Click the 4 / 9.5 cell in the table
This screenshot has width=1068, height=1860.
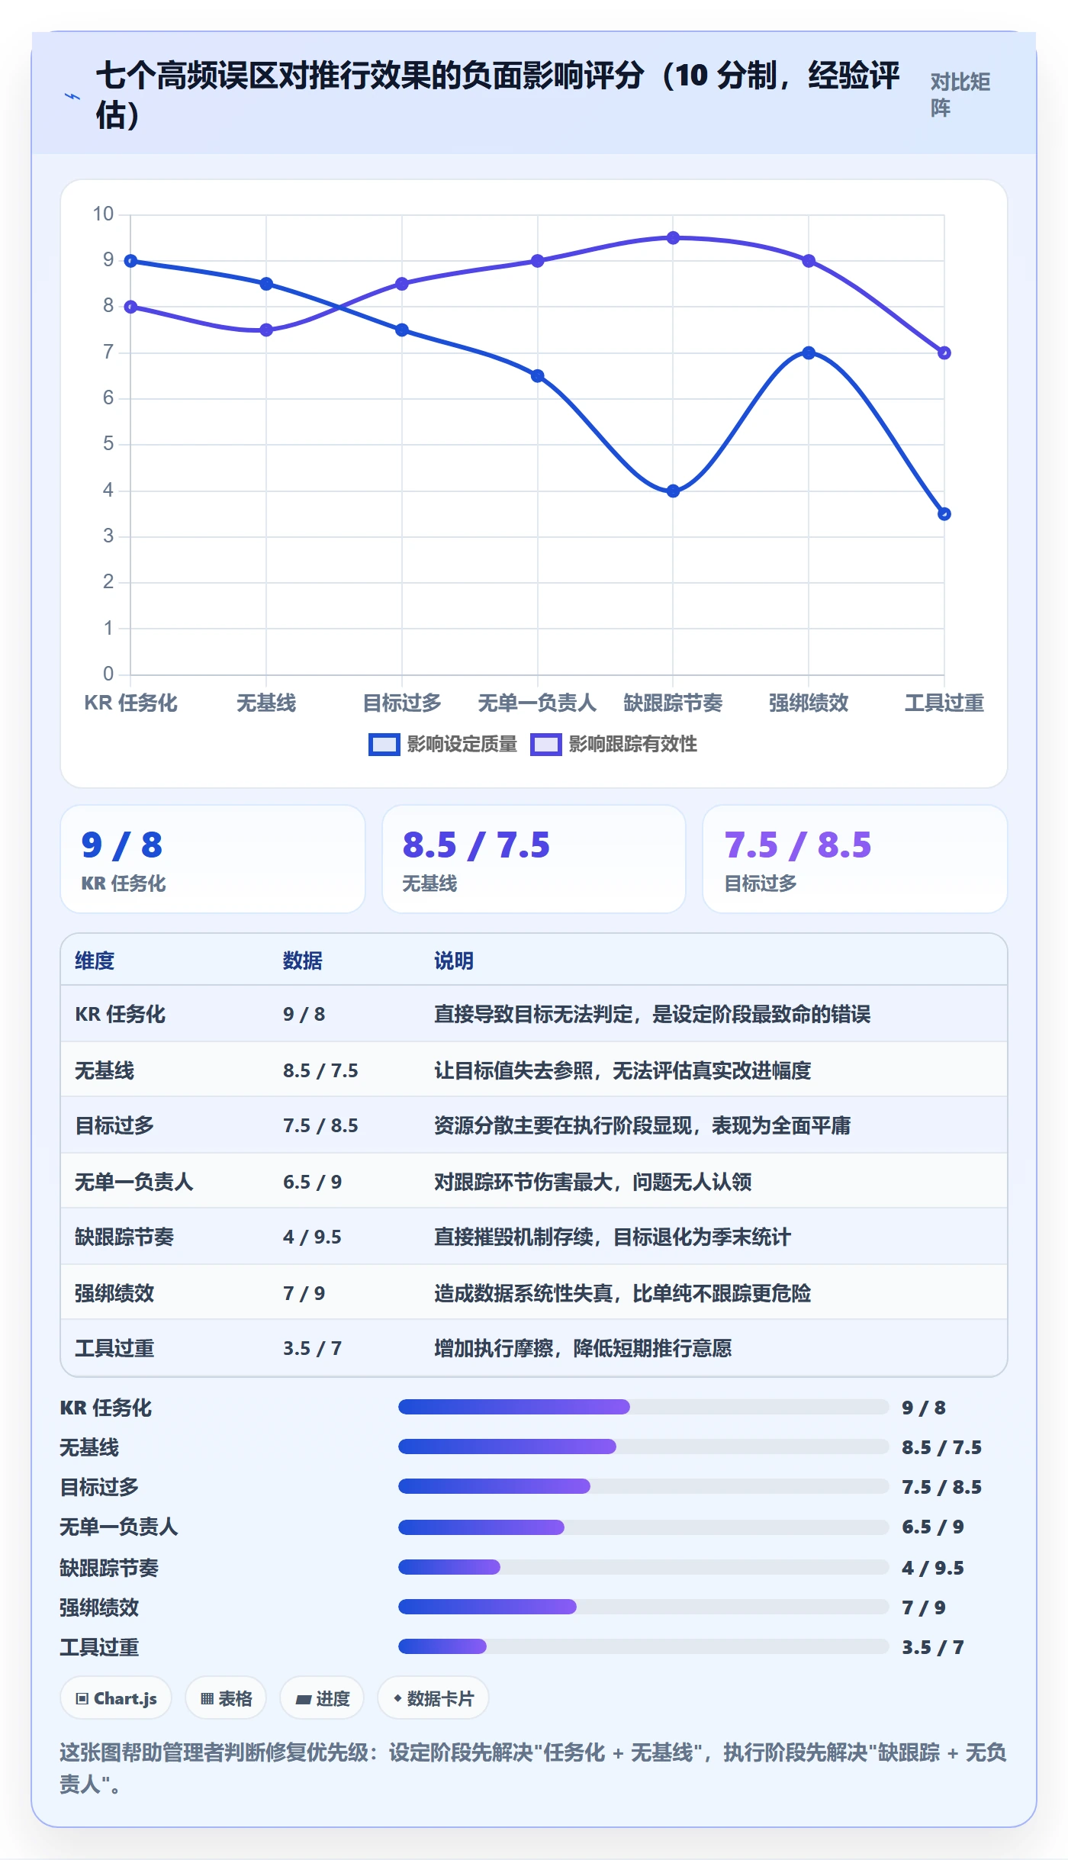pyautogui.click(x=312, y=1237)
